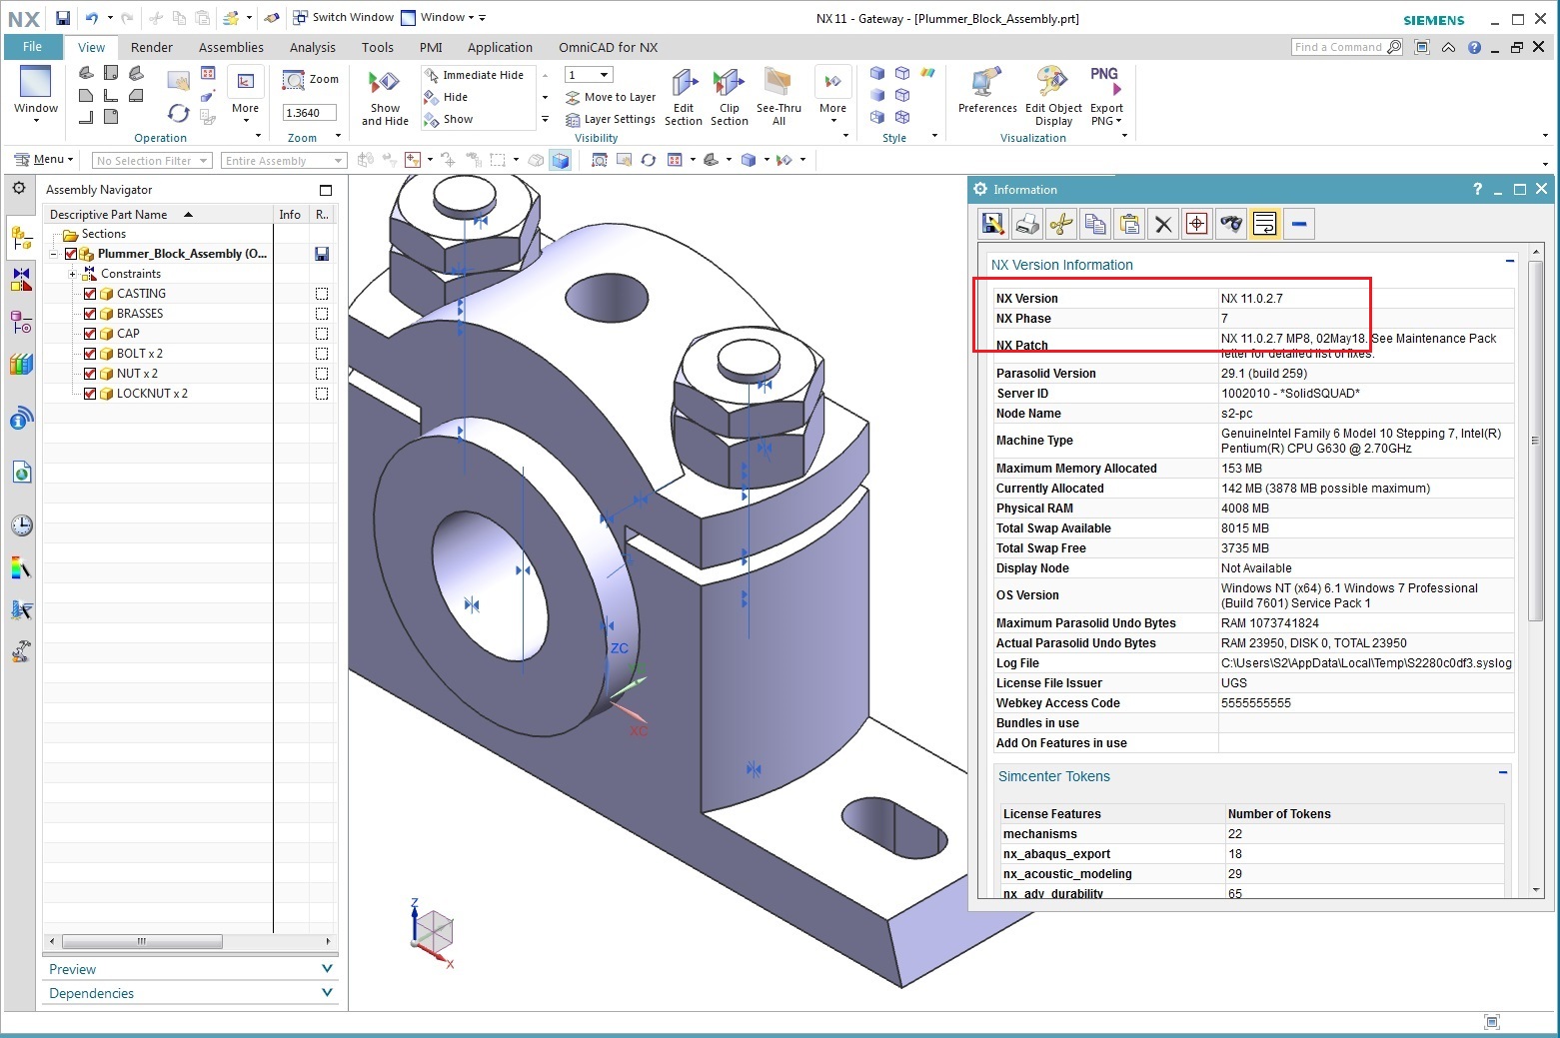
Task: Uncheck the CASTING component checkbox
Action: 90,294
